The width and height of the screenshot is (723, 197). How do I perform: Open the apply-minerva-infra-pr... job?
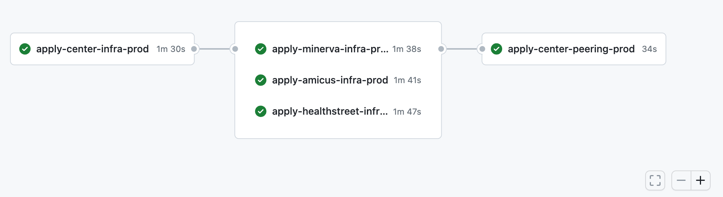coord(330,49)
